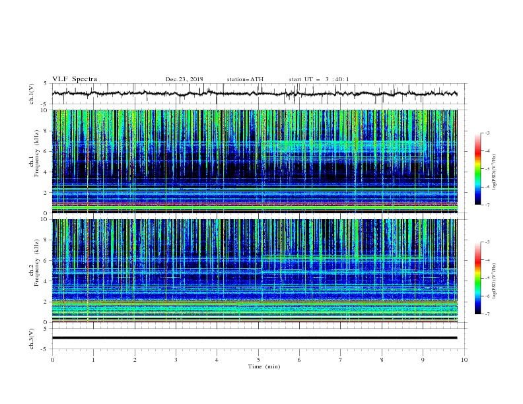Click the "4" kHz tick of ch.1 frequency axis
Image resolution: width=523 pixels, height=404 pixels.
point(46,172)
